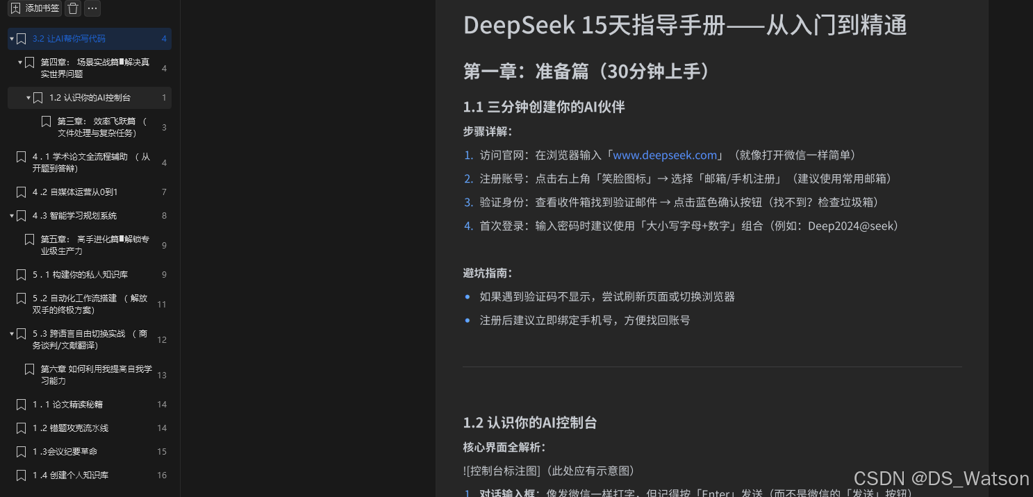Click bookmark icon beside 1.1 论文精读秘籍
1033x497 pixels.
pyautogui.click(x=22, y=405)
